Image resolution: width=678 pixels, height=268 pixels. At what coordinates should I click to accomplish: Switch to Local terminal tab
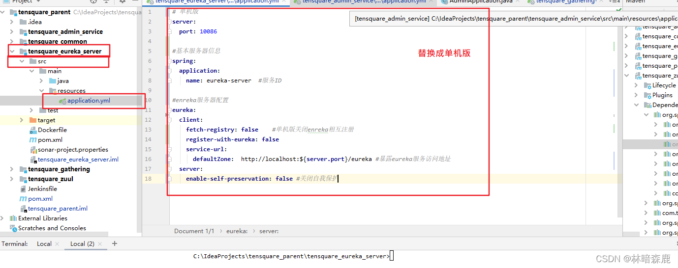click(44, 244)
